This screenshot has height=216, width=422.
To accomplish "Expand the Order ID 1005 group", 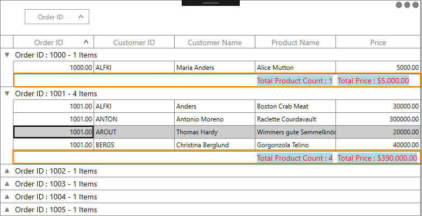I will pos(7,210).
